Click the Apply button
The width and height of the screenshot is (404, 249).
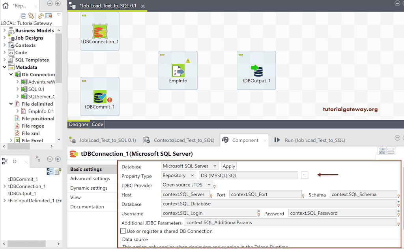(229, 166)
